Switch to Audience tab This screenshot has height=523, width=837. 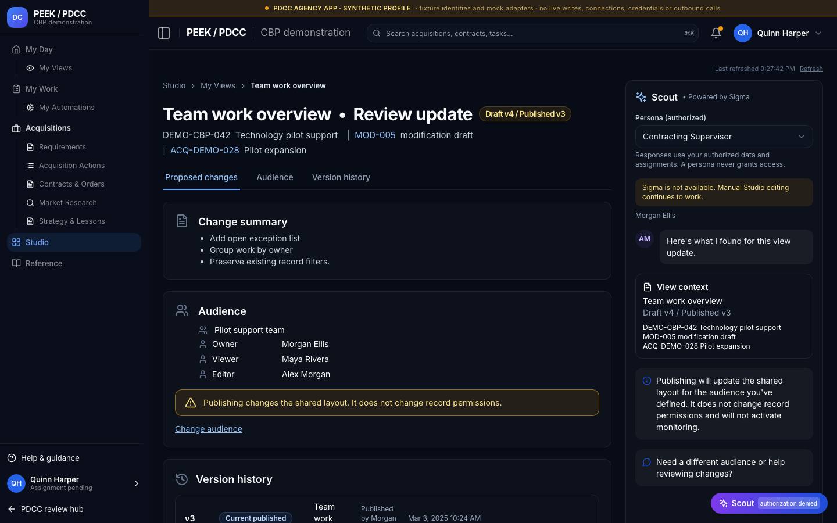(275, 177)
